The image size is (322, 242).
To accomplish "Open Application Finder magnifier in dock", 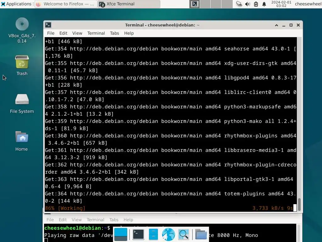I will tap(184, 234).
